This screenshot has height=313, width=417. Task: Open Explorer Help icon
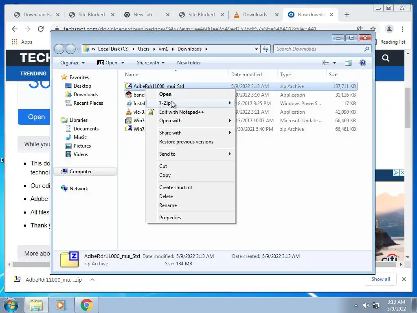[x=362, y=63]
